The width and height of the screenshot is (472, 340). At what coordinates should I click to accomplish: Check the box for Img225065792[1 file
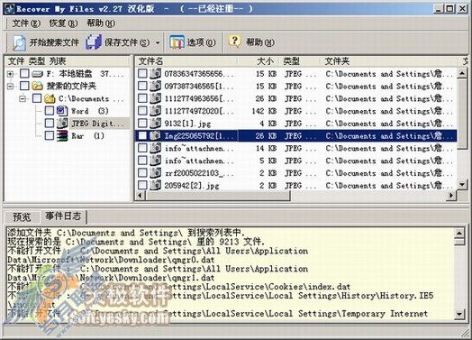[x=142, y=135]
